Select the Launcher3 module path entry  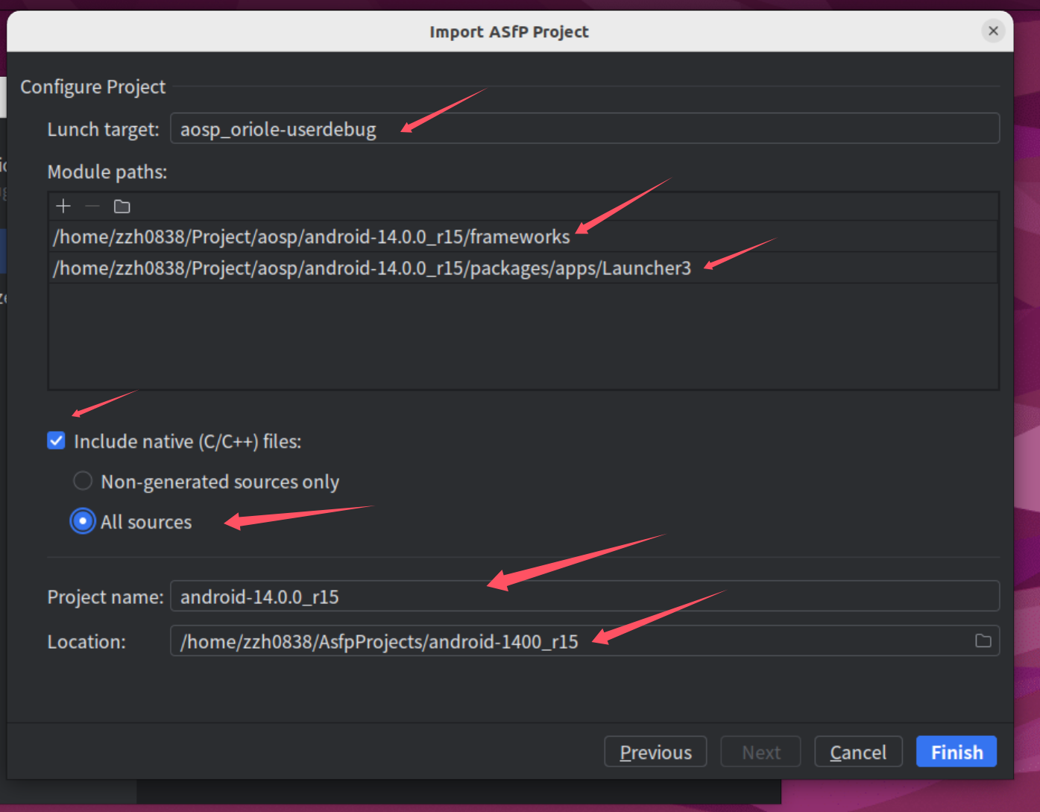(372, 268)
